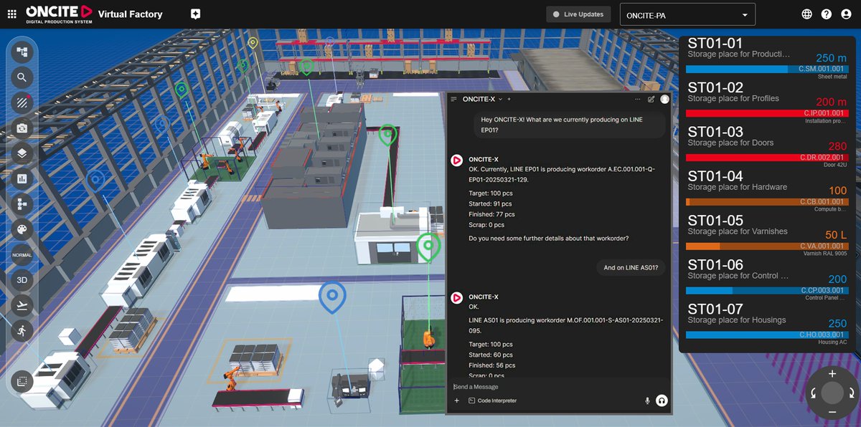Select the ST01-07 Storage place for Housings
Screen dimensions: 861x427
tap(766, 325)
